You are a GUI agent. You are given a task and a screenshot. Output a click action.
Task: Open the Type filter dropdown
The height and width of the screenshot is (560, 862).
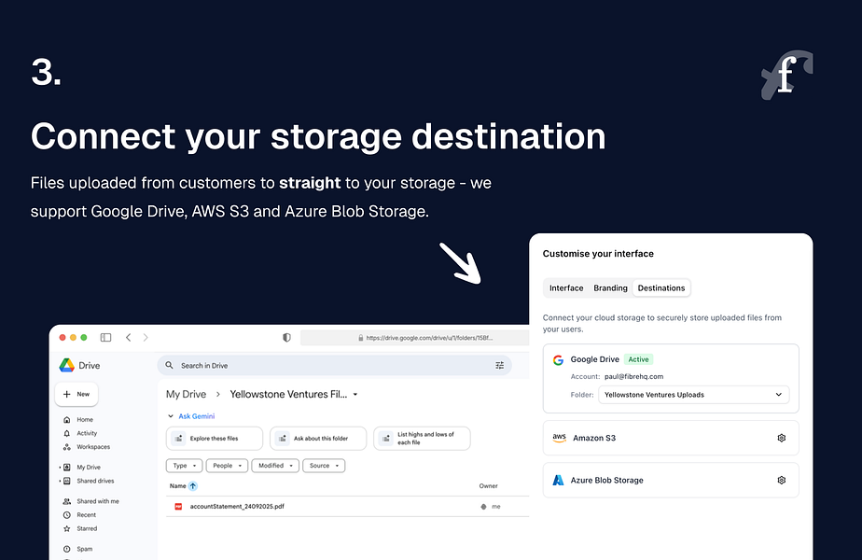point(184,466)
